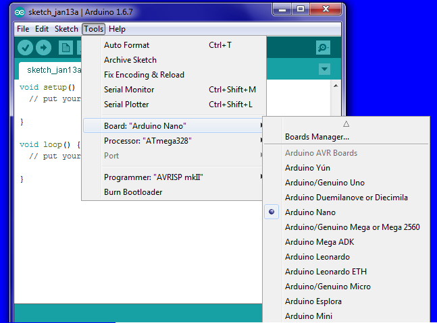Expand the Board: "Arduino Nano" submenu
Viewport: 437px width, 323px height.
[x=173, y=125]
